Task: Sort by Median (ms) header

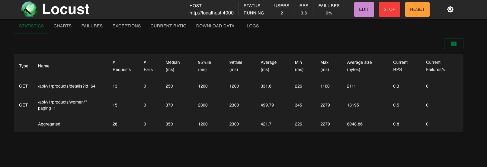Action: [173, 66]
